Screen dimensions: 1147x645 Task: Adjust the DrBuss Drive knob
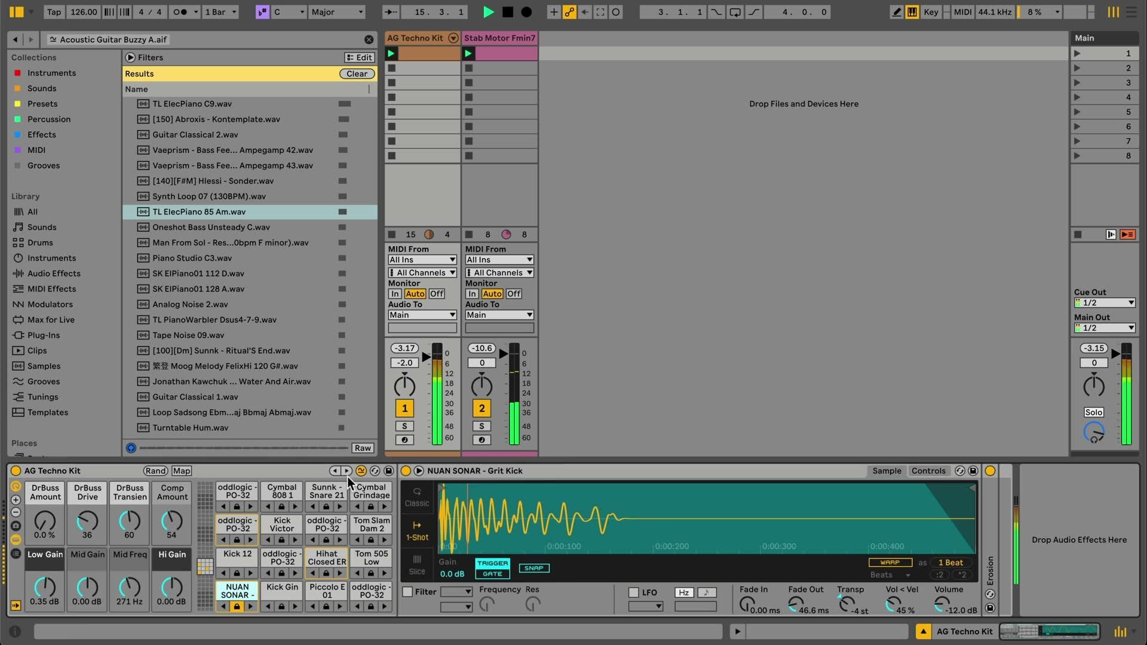point(87,521)
